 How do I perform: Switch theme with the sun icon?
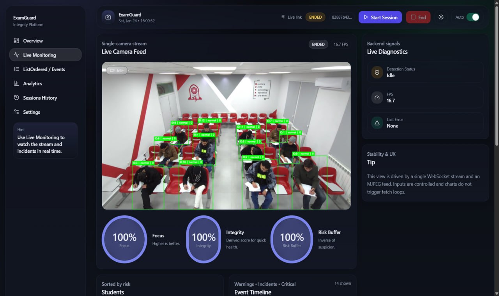(441, 17)
